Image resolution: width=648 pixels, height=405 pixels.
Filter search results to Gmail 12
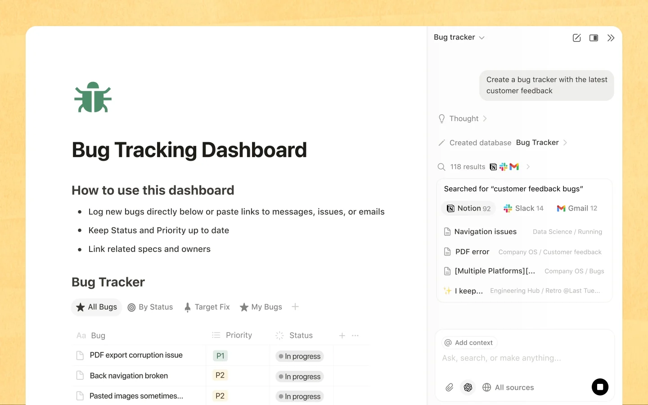[x=577, y=208]
